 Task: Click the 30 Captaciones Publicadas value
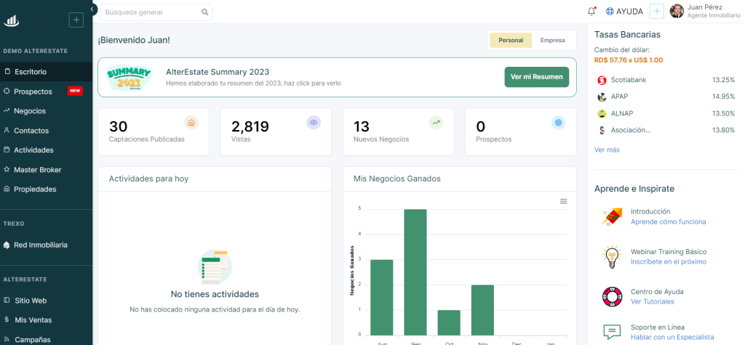(x=119, y=126)
